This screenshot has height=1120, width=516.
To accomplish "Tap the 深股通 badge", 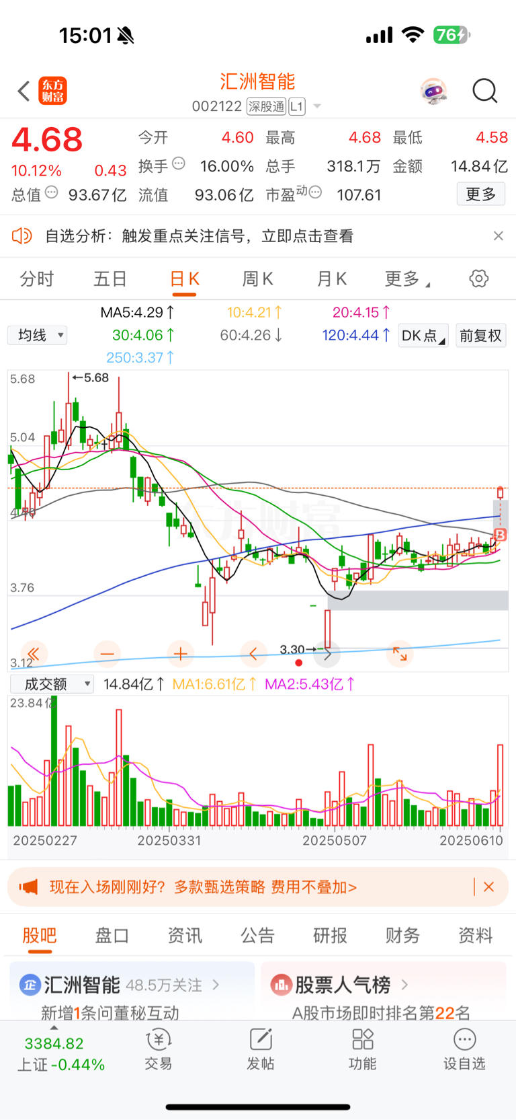I will (266, 106).
